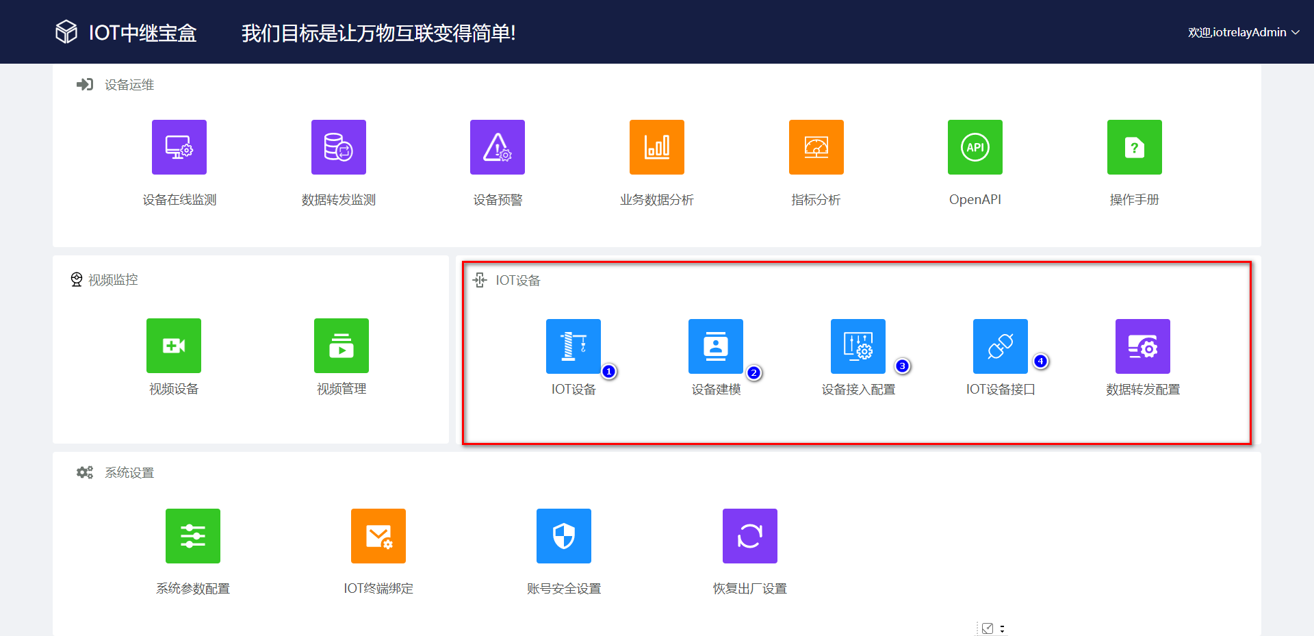
Task: Open the 设备在线监测 (device online monitoring) icon
Action: pyautogui.click(x=179, y=147)
